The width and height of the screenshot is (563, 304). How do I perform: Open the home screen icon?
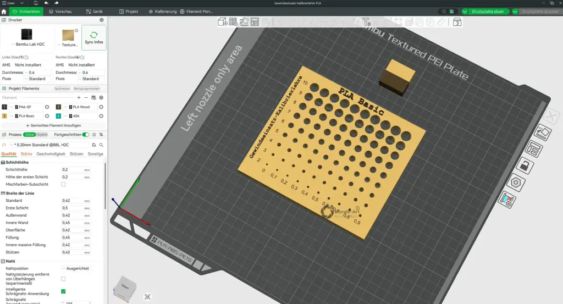click(4, 12)
